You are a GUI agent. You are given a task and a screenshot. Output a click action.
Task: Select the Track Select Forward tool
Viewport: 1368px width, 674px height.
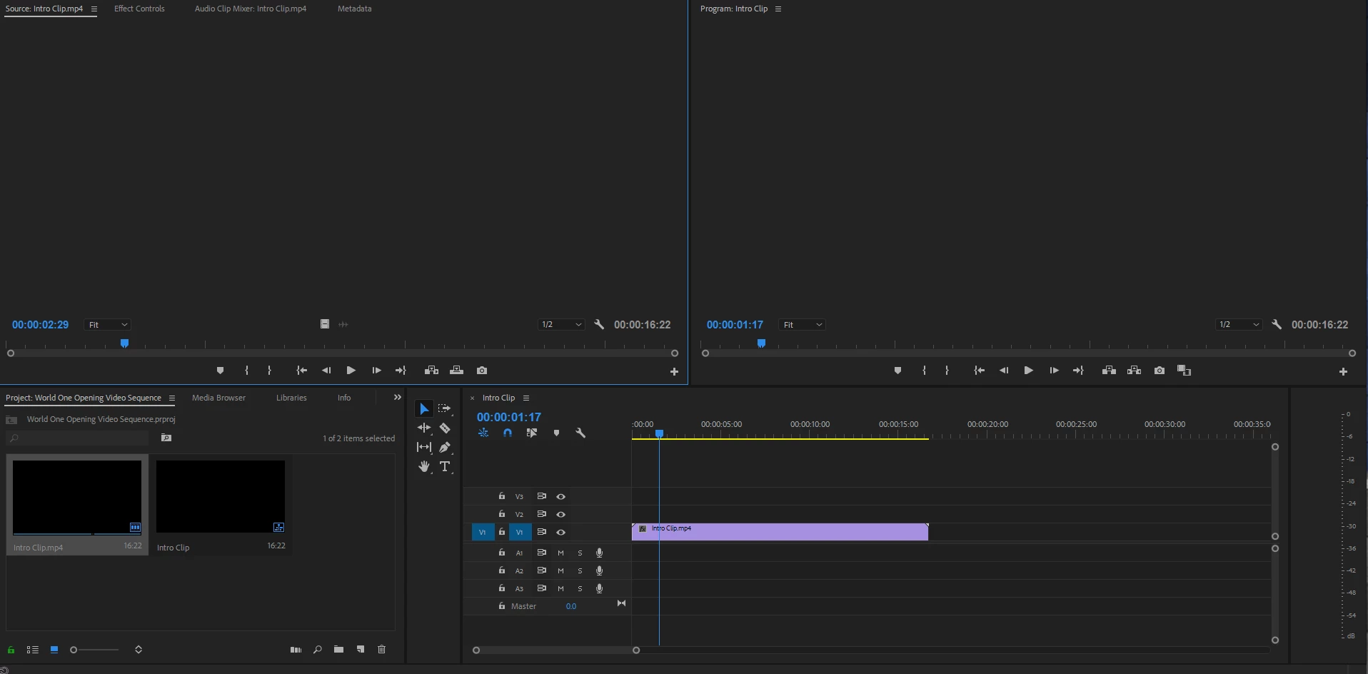(x=445, y=408)
